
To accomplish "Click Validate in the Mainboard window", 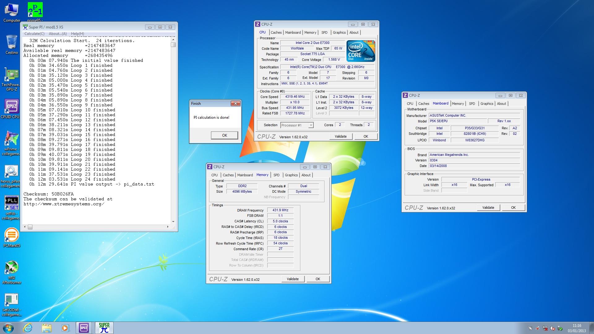I will 488,208.
